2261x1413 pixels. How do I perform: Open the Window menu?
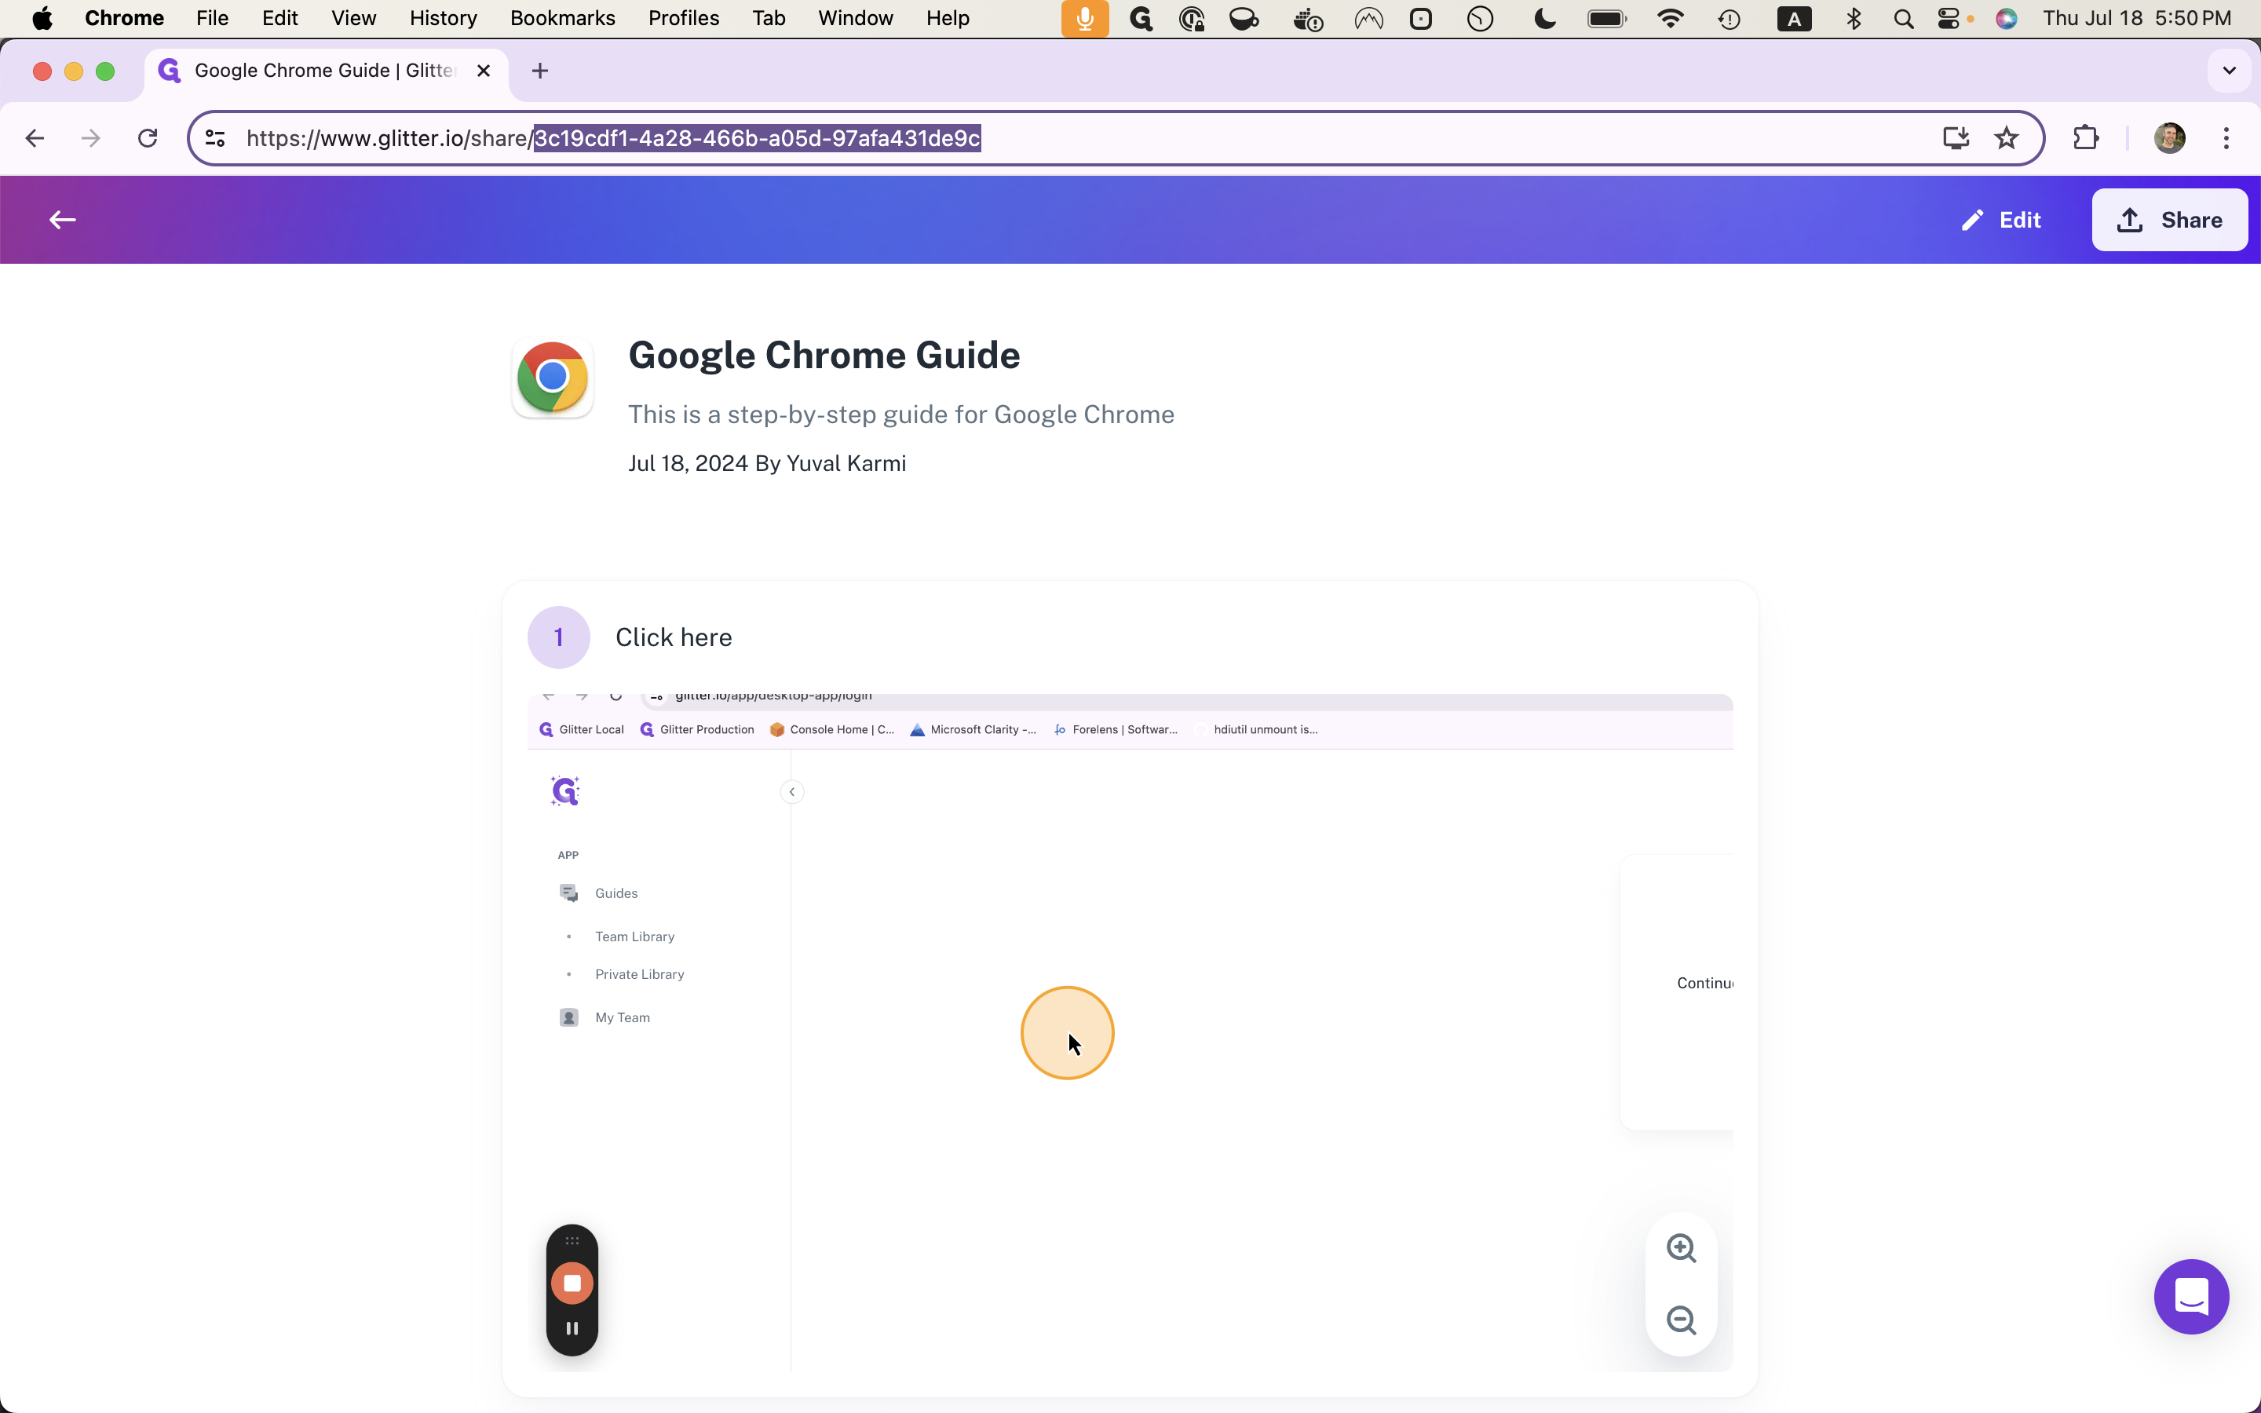coord(855,19)
